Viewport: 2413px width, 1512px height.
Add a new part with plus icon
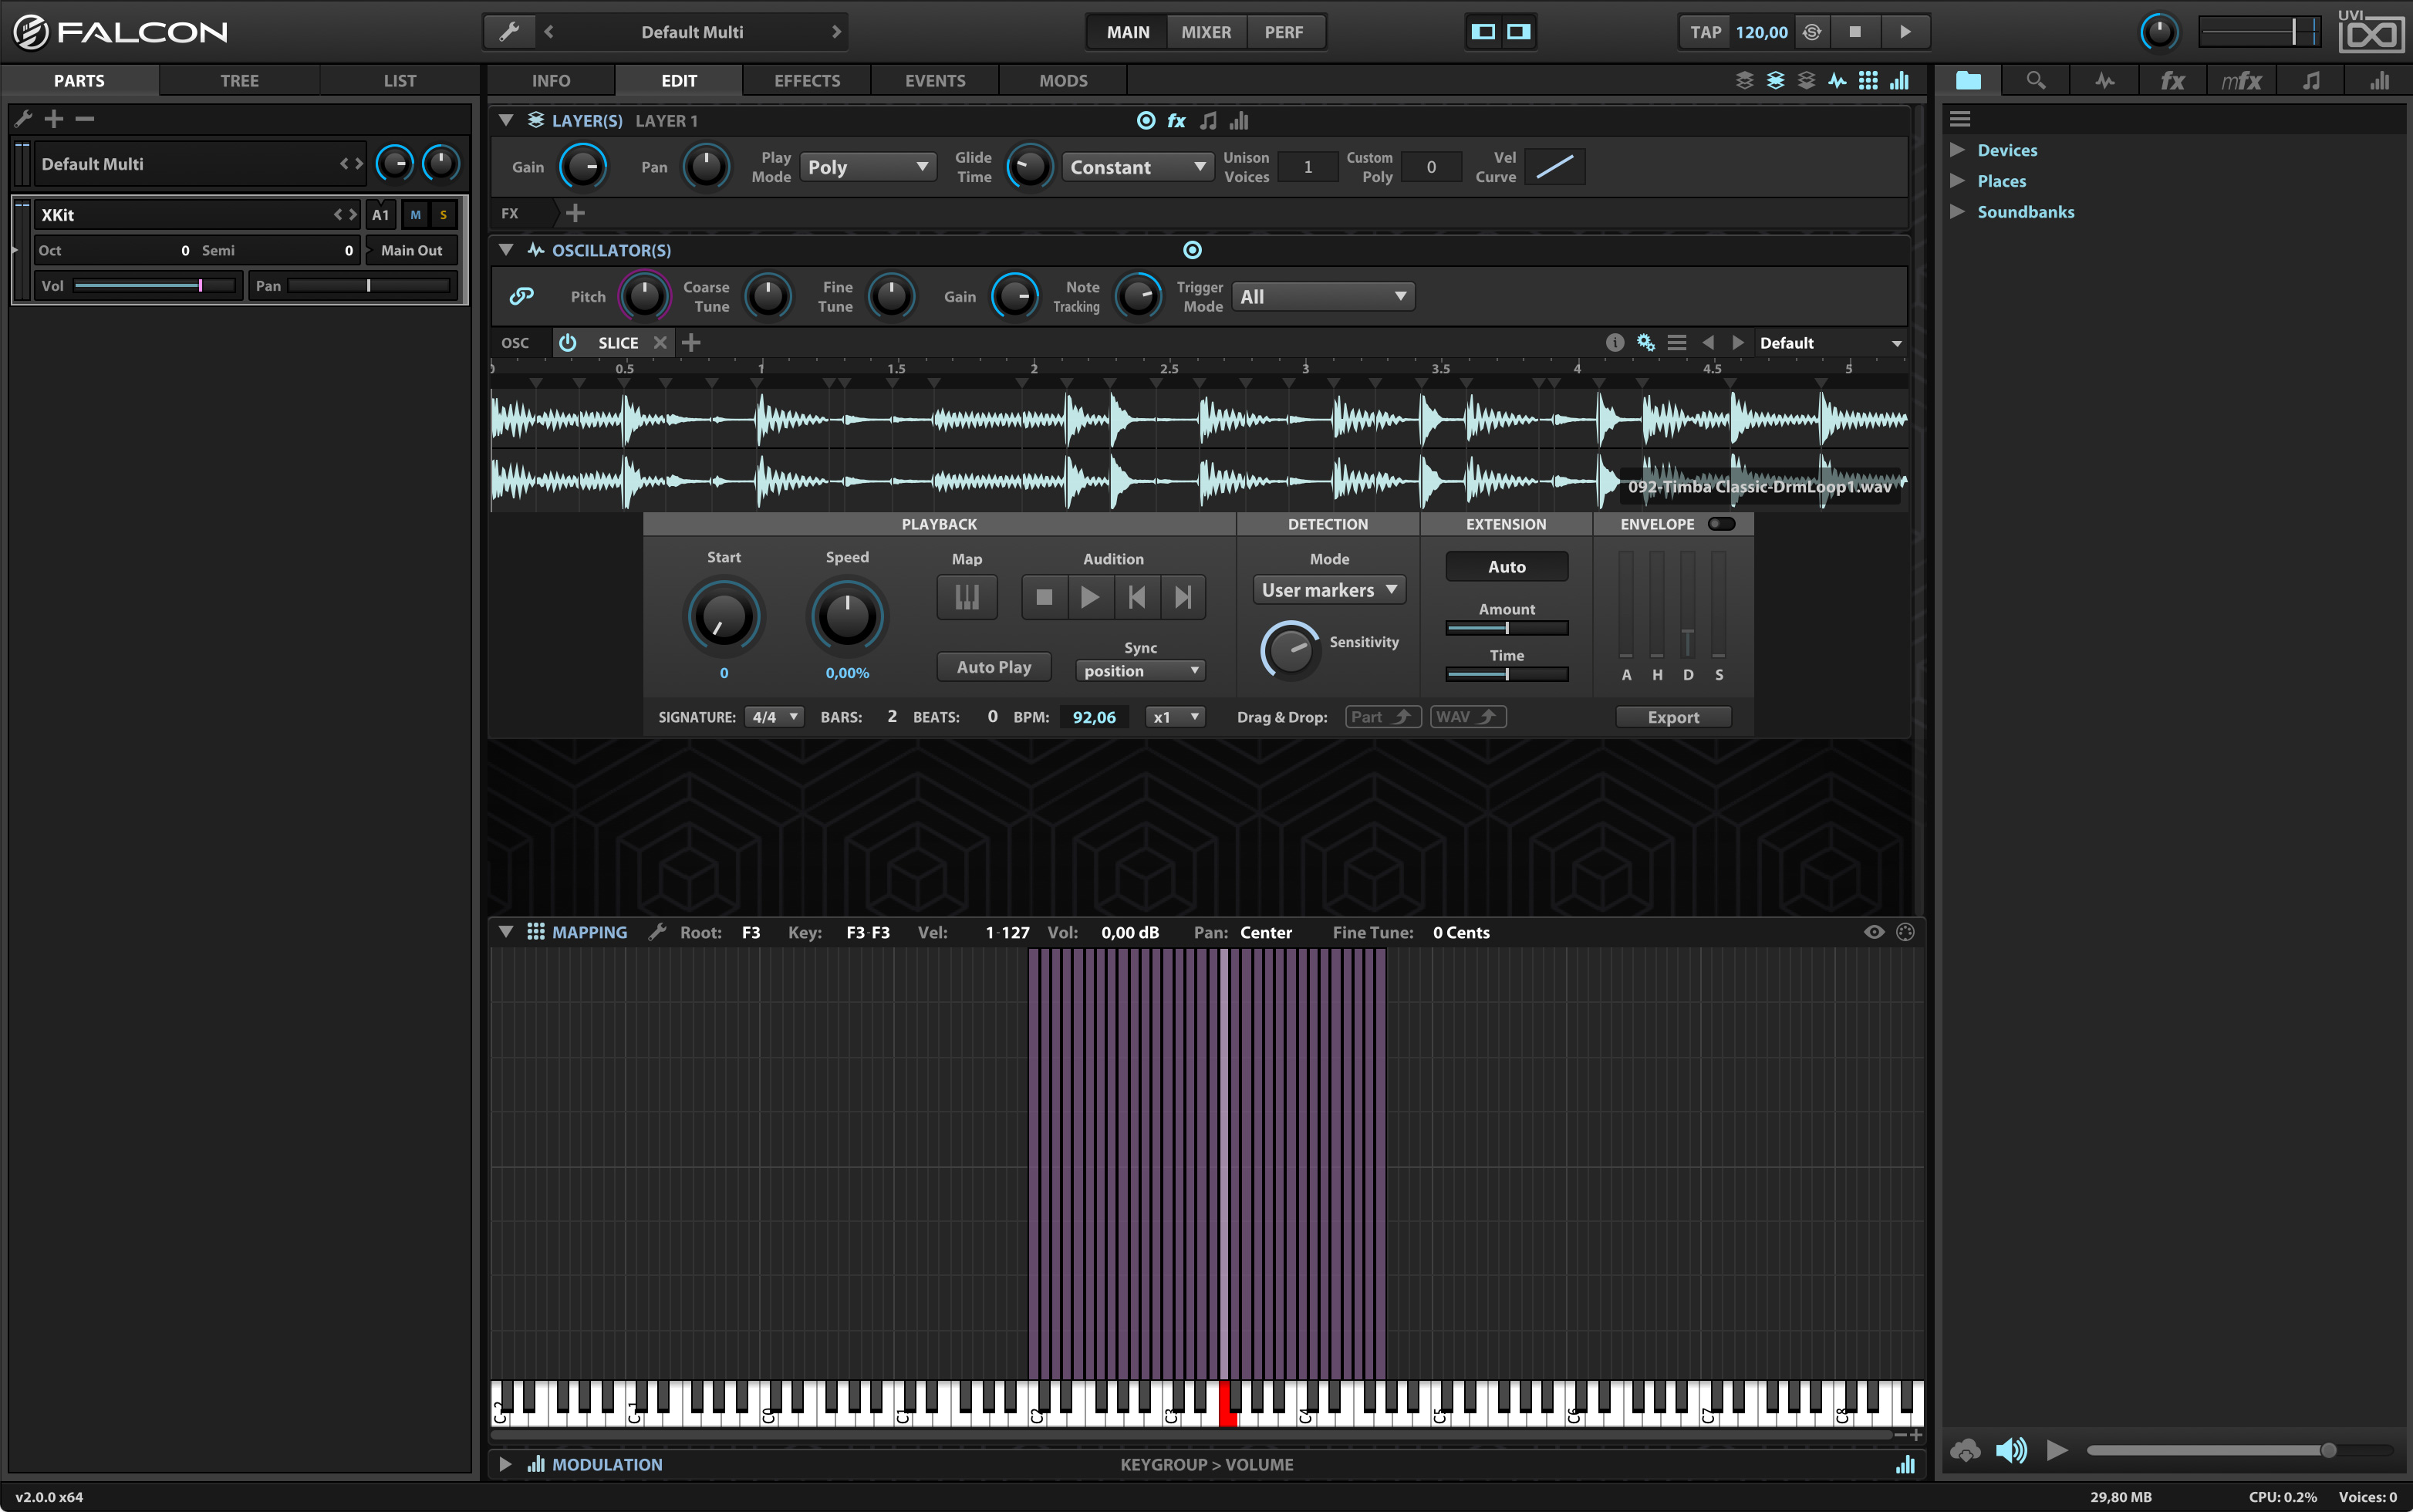54,119
